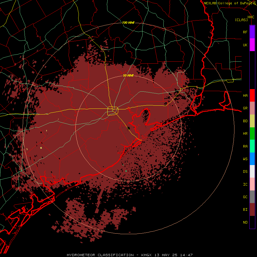Click the BI legend label
This screenshot has height=257, width=257.
(x=245, y=210)
